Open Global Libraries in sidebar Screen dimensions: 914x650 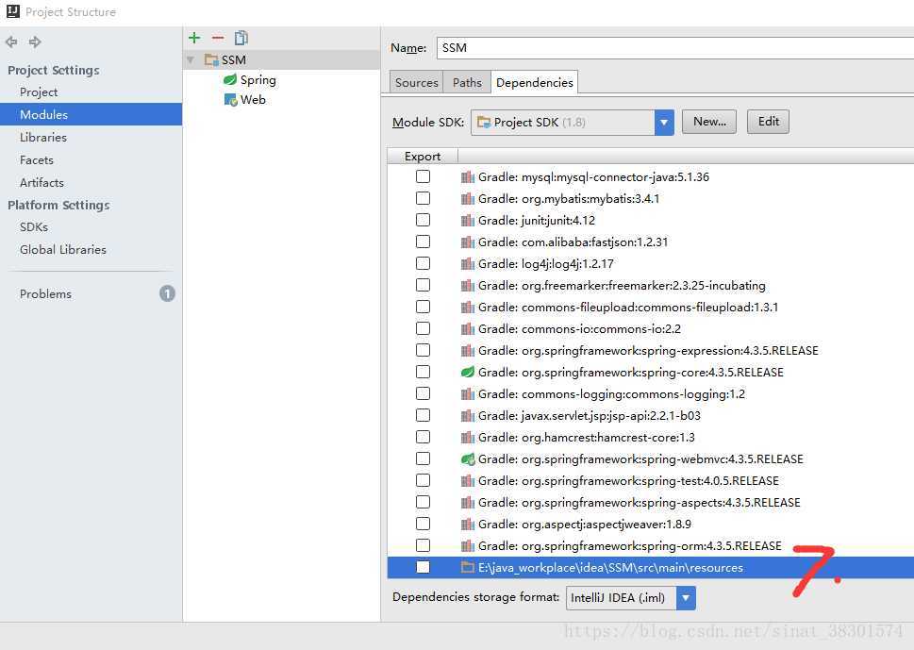tap(63, 250)
